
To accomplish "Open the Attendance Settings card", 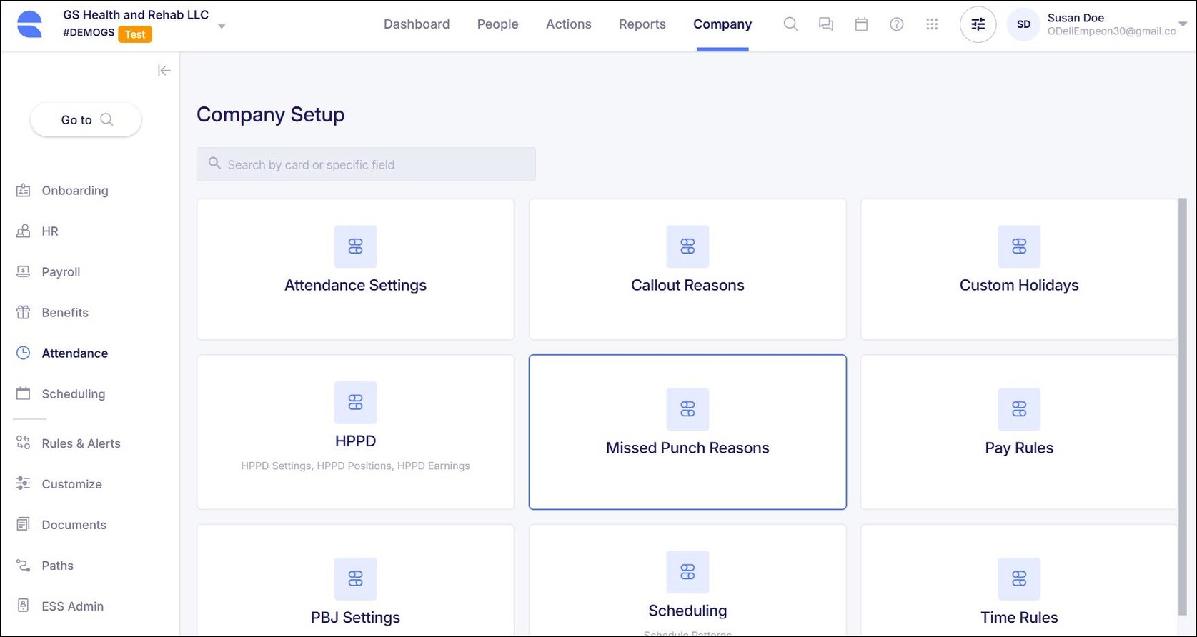I will [355, 269].
